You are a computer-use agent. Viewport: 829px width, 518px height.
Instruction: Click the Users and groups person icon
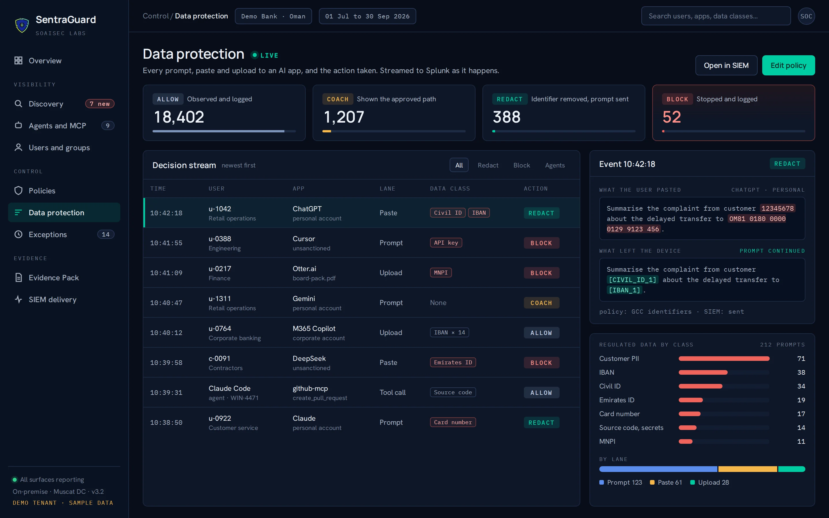[18, 147]
